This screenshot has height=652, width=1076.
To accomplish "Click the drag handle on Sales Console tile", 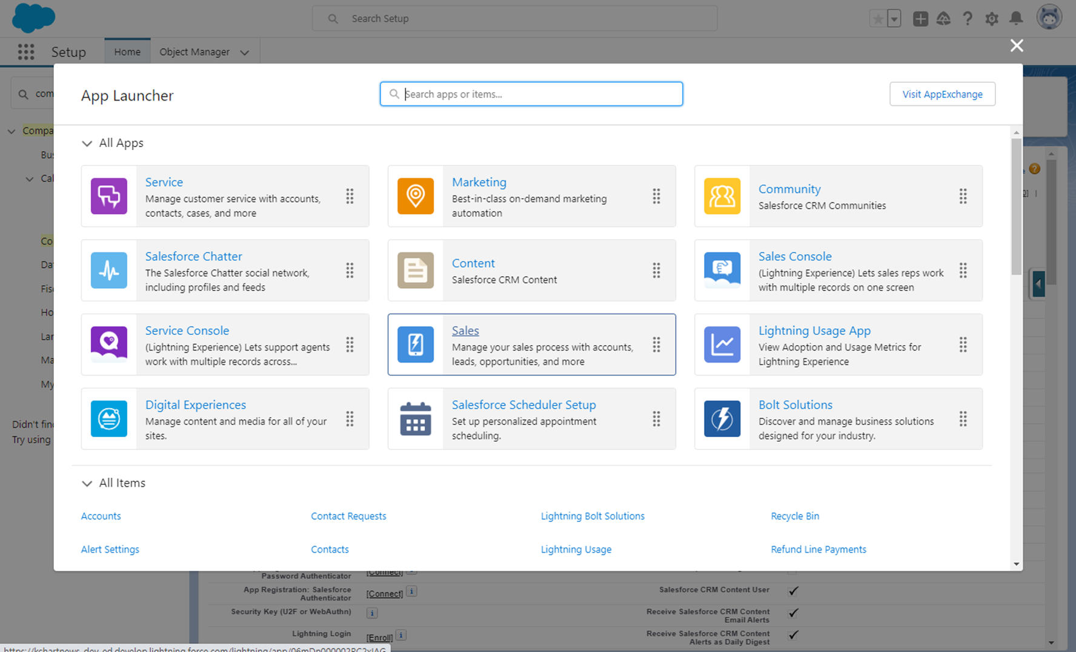I will click(963, 270).
